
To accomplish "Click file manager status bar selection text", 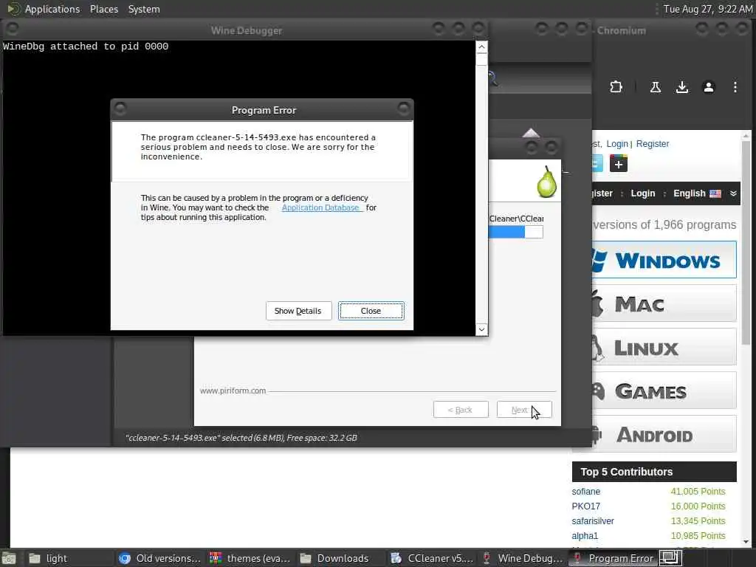I will pyautogui.click(x=241, y=438).
